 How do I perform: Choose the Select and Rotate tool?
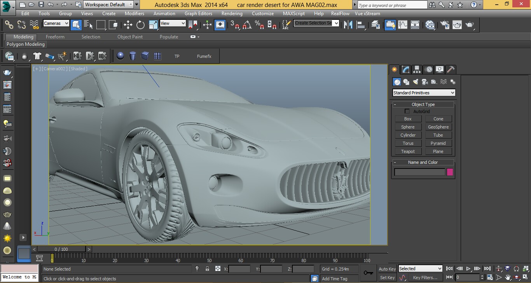click(x=140, y=24)
